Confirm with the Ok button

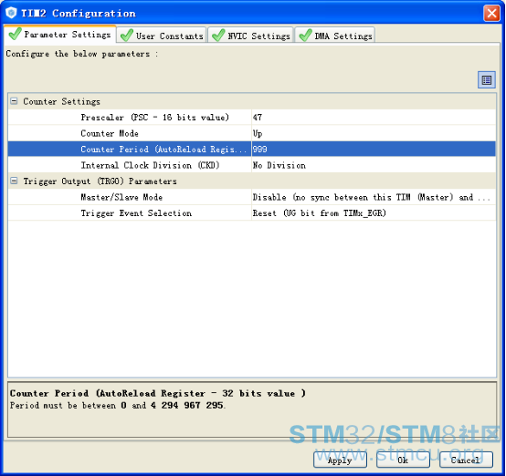403,460
